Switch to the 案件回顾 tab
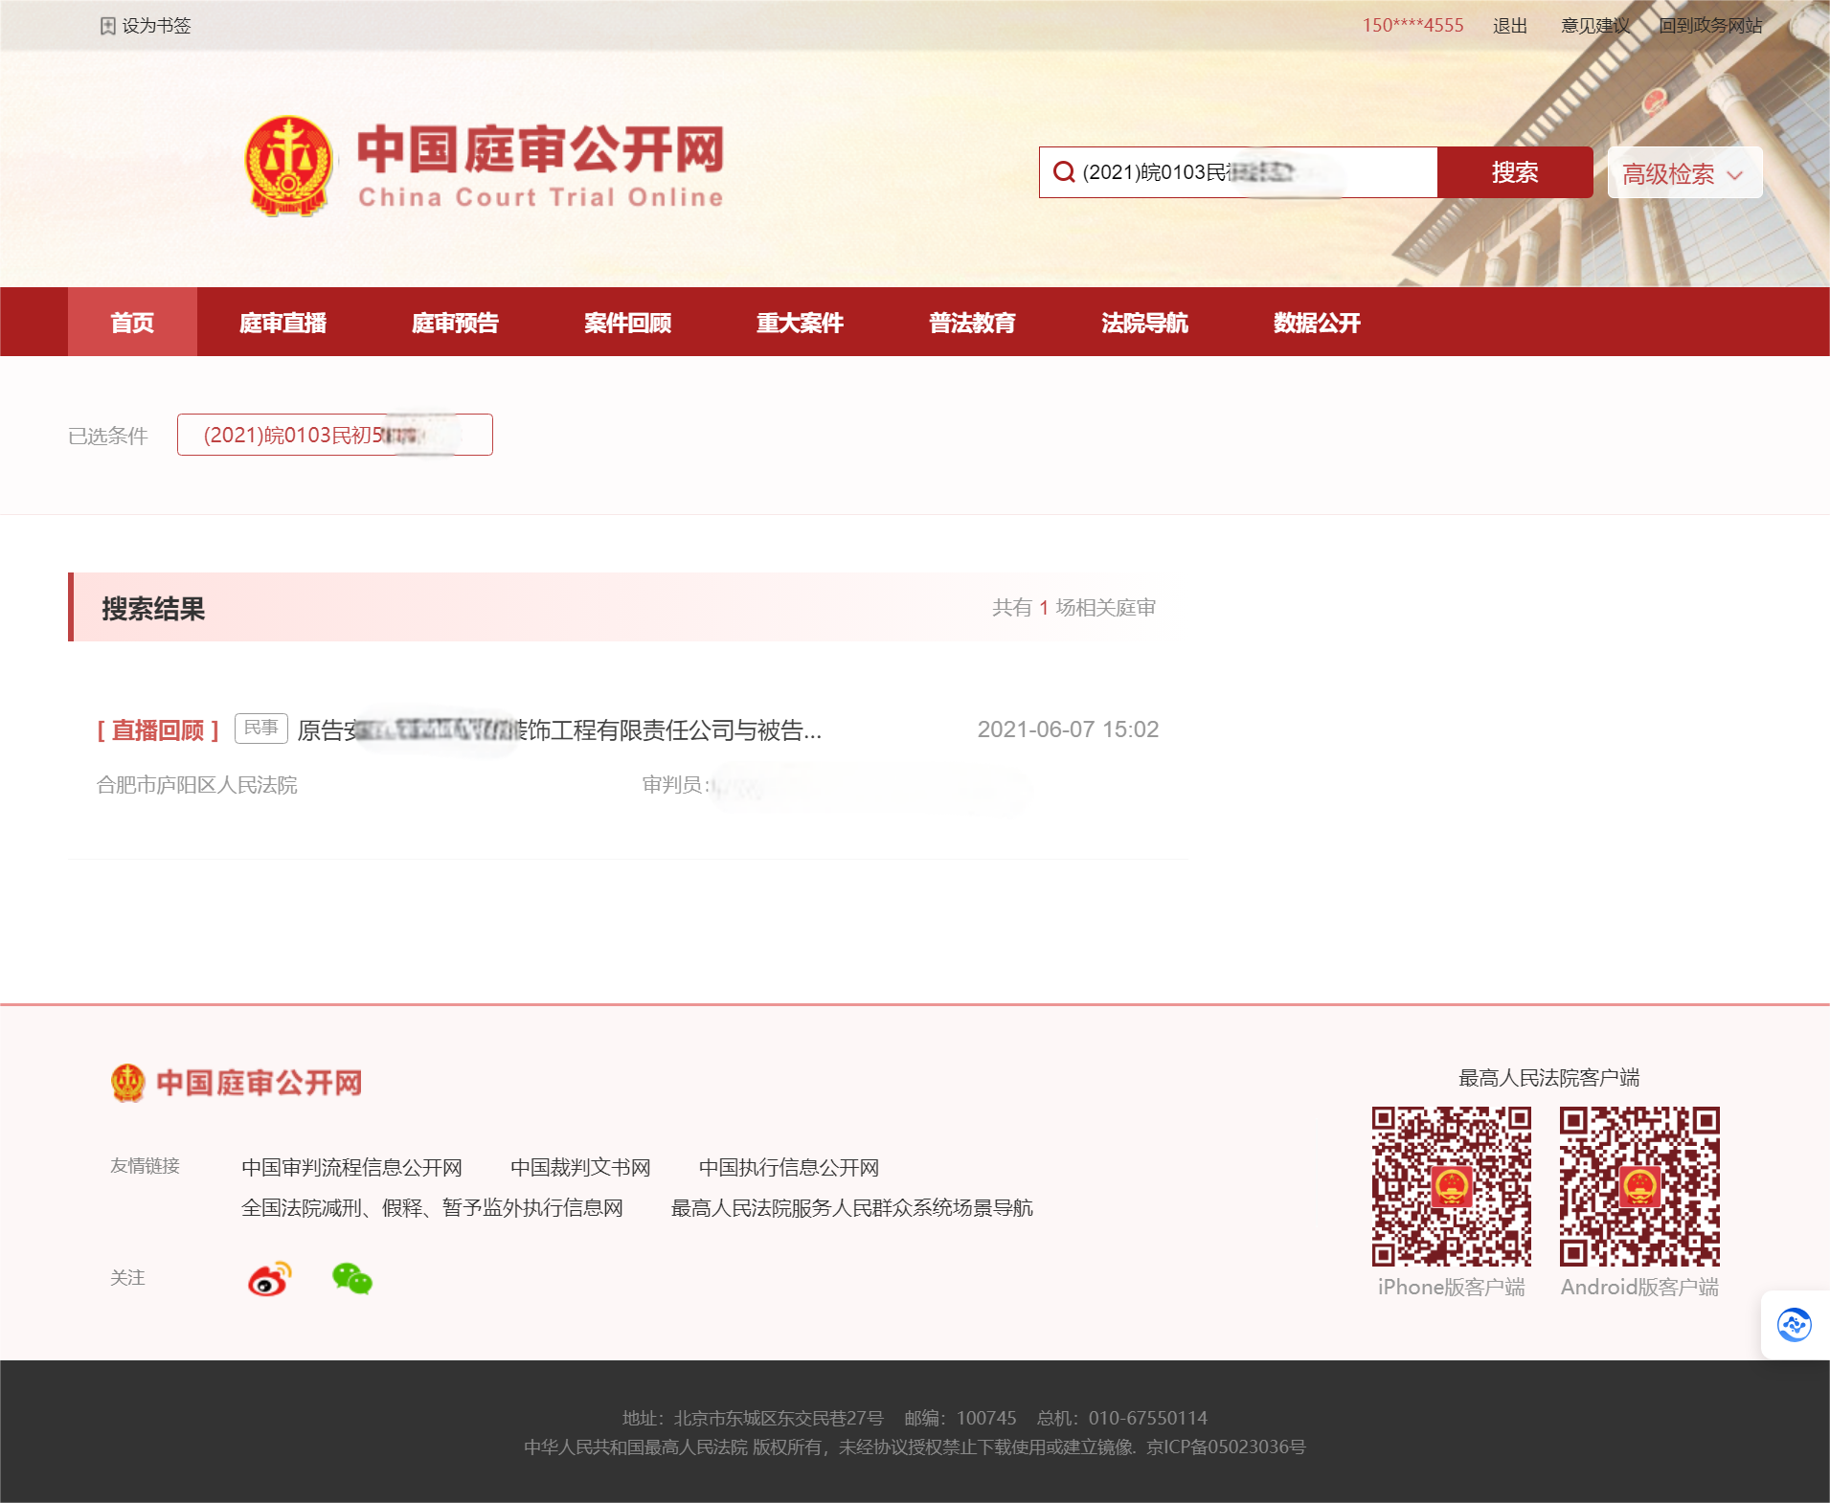 click(627, 323)
